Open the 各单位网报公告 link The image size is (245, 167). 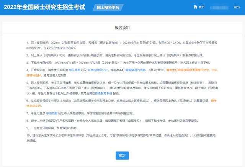coord(98,70)
